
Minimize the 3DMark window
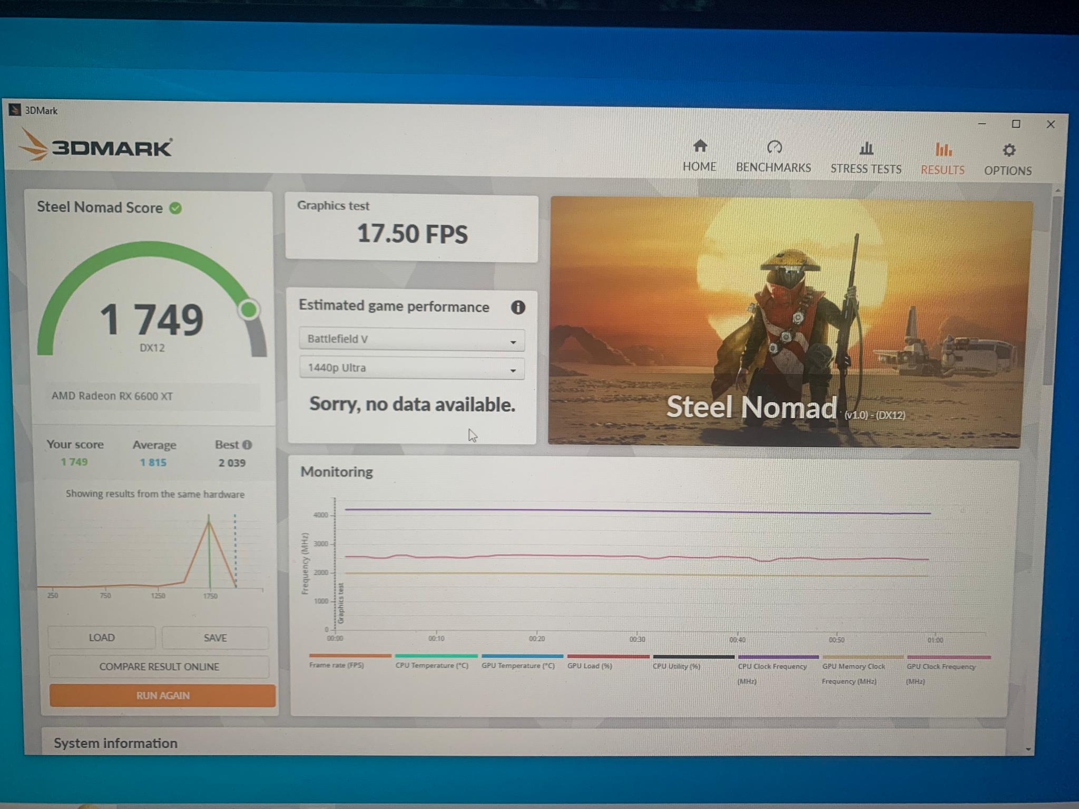coord(982,124)
